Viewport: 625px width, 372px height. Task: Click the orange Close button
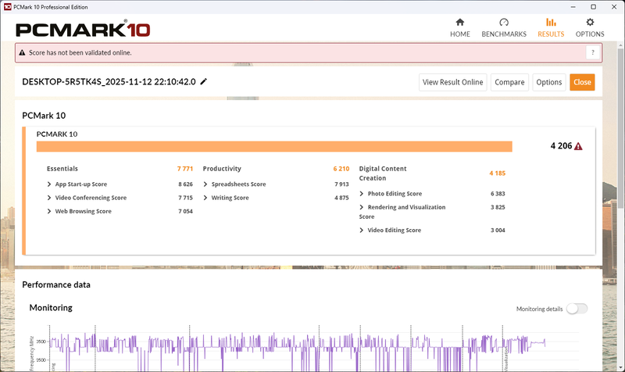click(x=582, y=82)
